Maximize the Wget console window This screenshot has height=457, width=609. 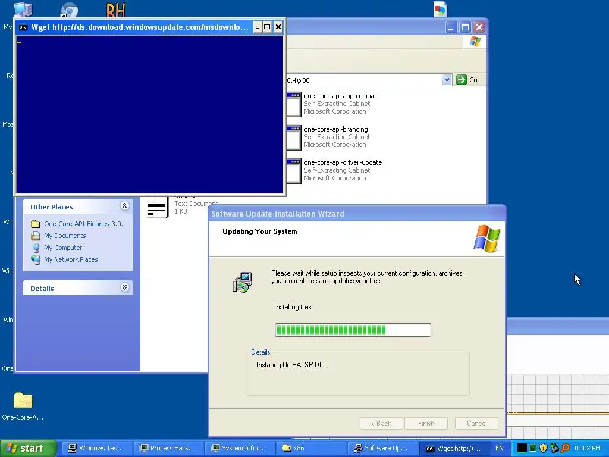tap(267, 27)
